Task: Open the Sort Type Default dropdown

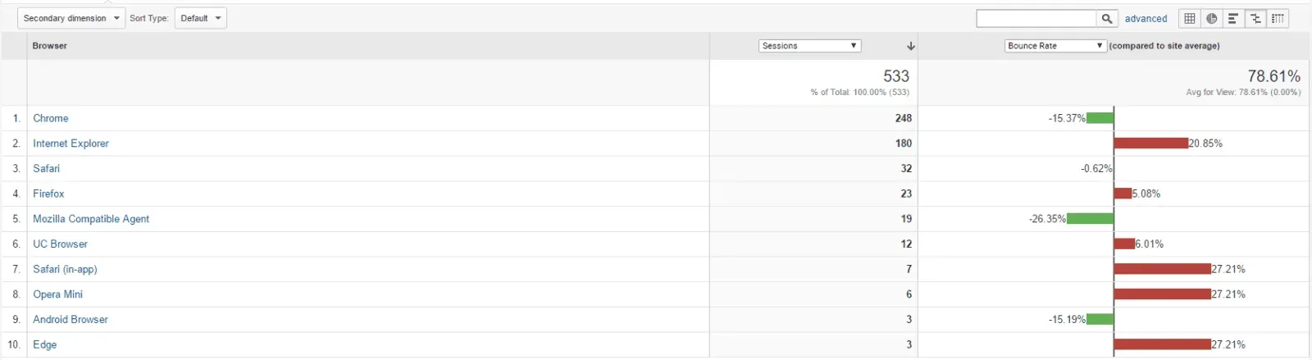Action: point(200,18)
